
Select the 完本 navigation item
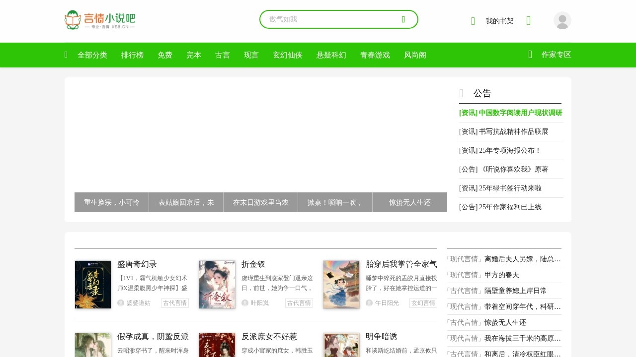pyautogui.click(x=194, y=55)
